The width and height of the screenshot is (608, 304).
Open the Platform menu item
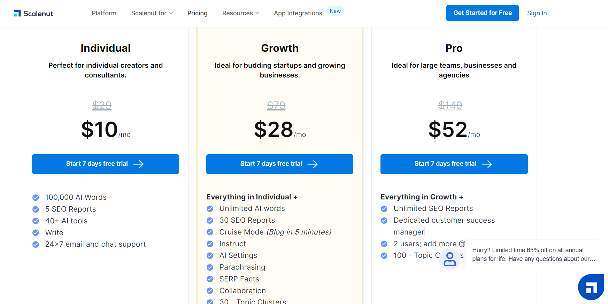point(104,13)
